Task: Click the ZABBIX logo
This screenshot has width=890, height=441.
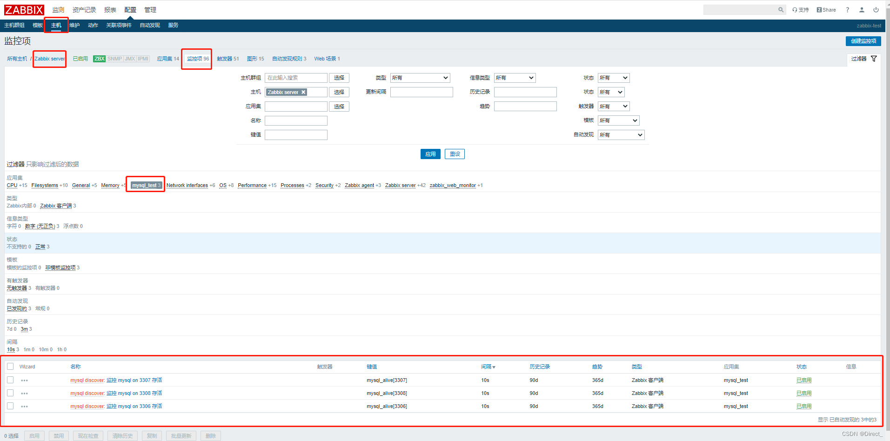Action: pyautogui.click(x=24, y=10)
